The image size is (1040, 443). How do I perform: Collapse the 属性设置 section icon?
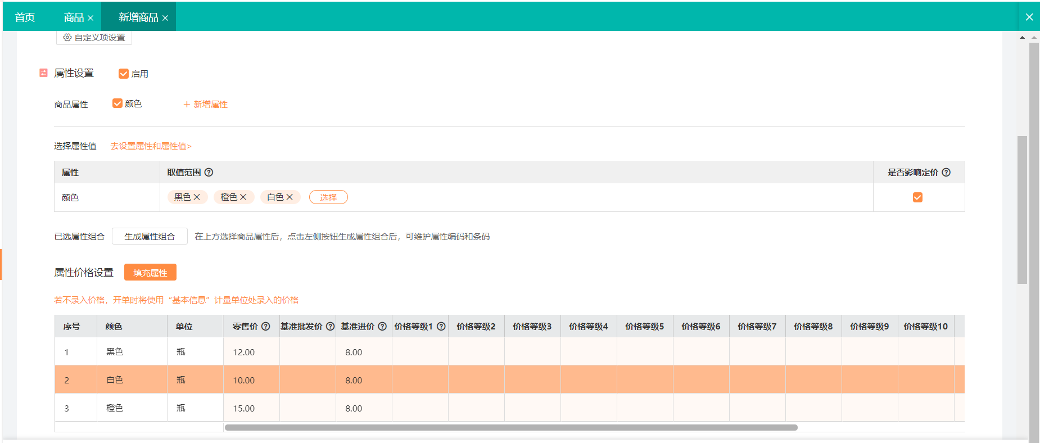[x=43, y=73]
